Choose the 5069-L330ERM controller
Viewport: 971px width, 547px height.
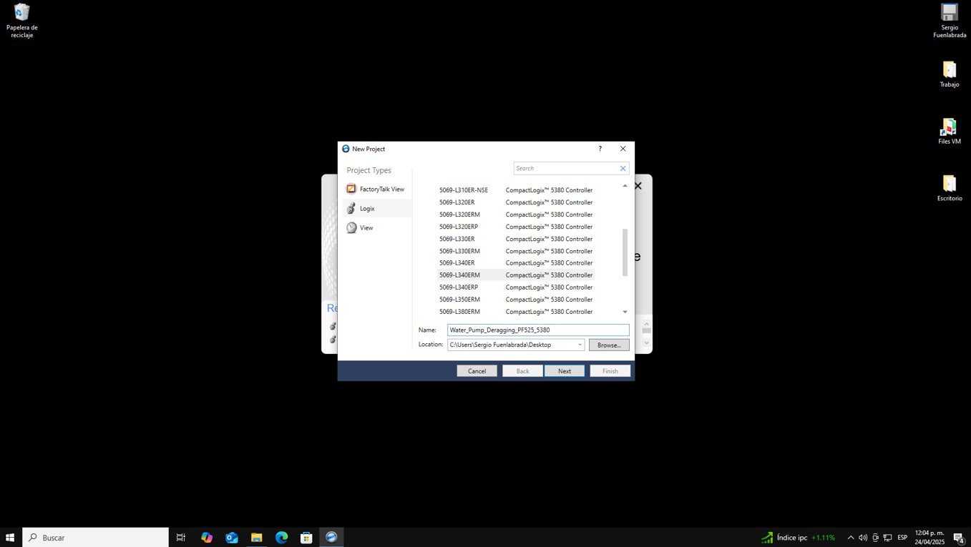[x=516, y=251]
